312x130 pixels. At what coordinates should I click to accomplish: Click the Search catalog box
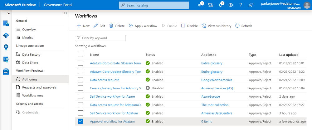[x=154, y=5]
